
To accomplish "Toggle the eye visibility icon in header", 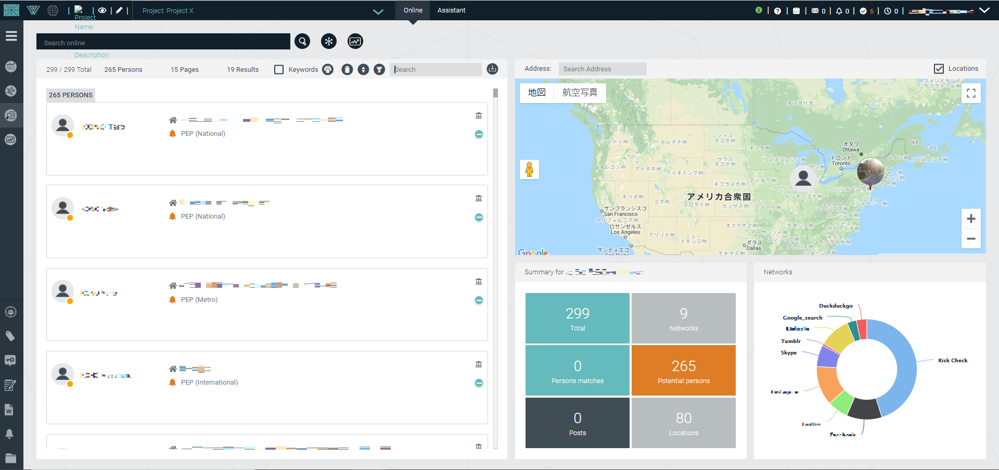I will 103,10.
